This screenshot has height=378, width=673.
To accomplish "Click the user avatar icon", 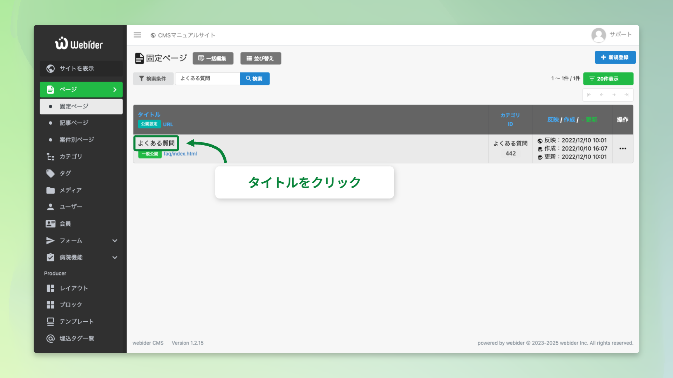I will pyautogui.click(x=598, y=35).
